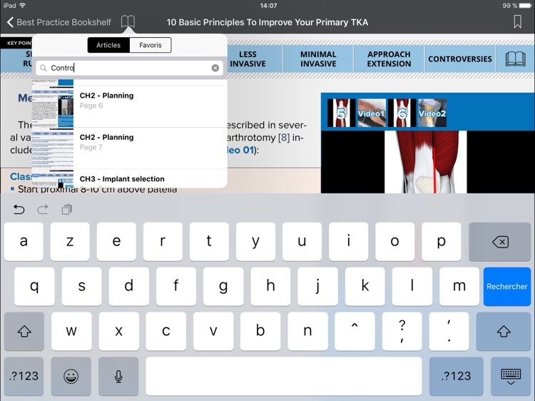Tap the letter g key
The width and height of the screenshot is (535, 401).
(x=223, y=286)
